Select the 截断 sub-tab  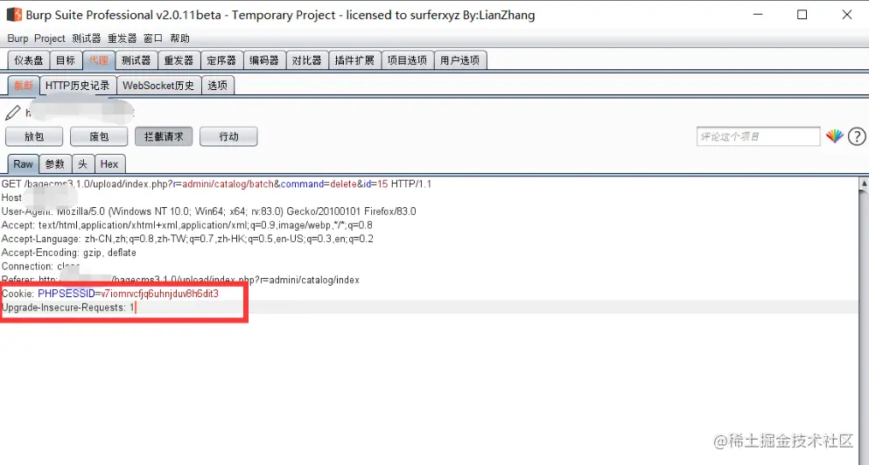pos(24,86)
